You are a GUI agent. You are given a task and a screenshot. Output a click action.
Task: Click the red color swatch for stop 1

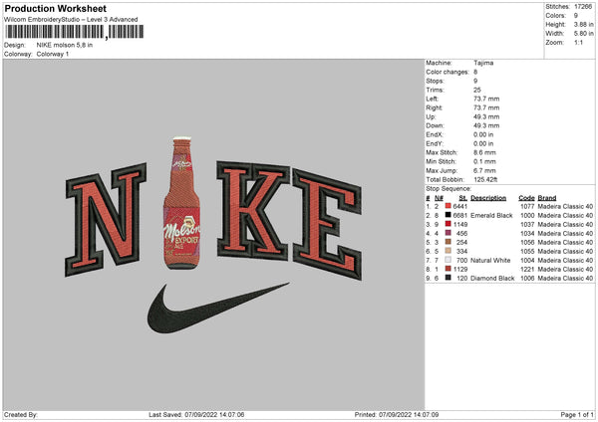point(448,206)
